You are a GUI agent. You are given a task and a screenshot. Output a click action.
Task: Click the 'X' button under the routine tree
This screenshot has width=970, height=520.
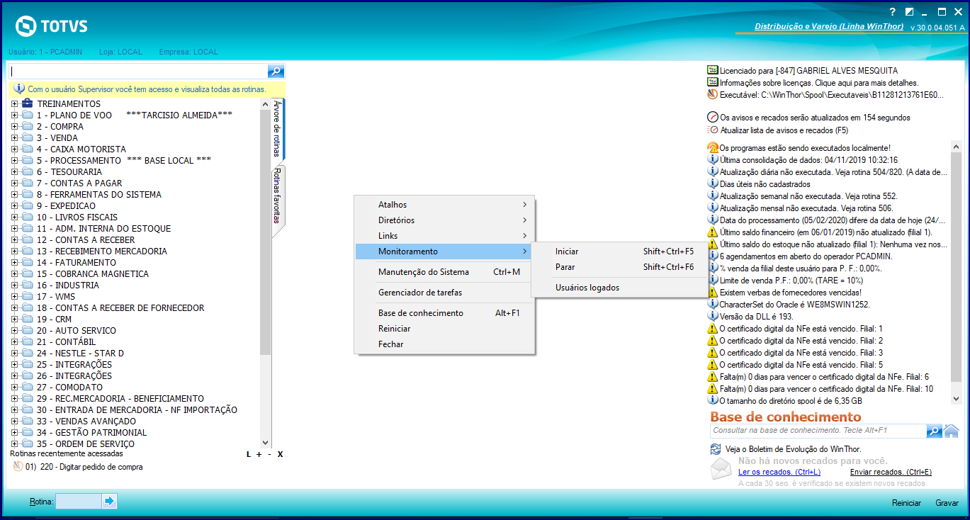pos(280,454)
